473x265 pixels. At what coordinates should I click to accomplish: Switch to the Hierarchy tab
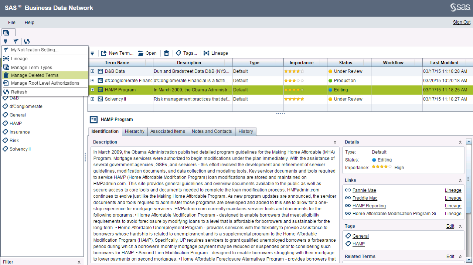click(135, 131)
